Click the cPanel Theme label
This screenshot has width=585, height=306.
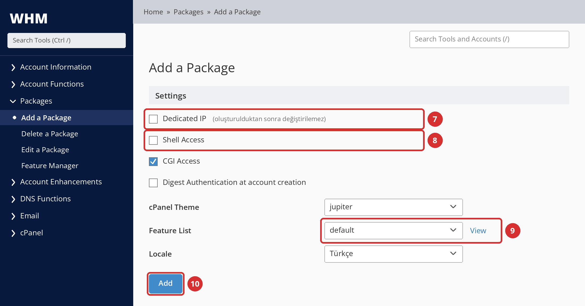pos(174,207)
